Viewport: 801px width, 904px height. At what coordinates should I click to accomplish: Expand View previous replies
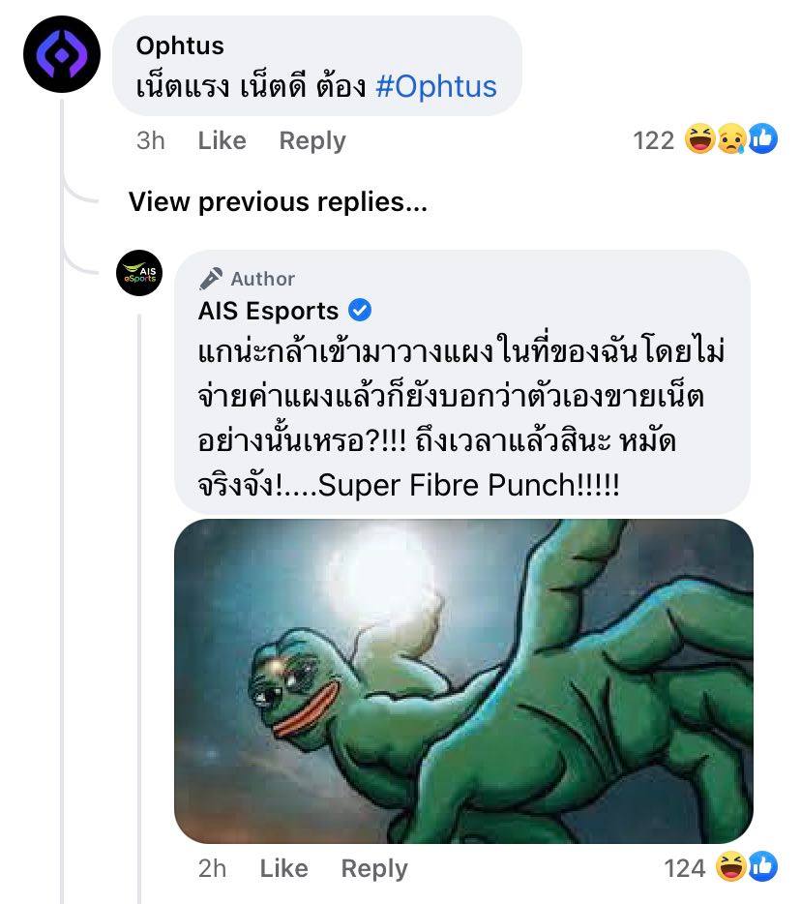pos(278,201)
